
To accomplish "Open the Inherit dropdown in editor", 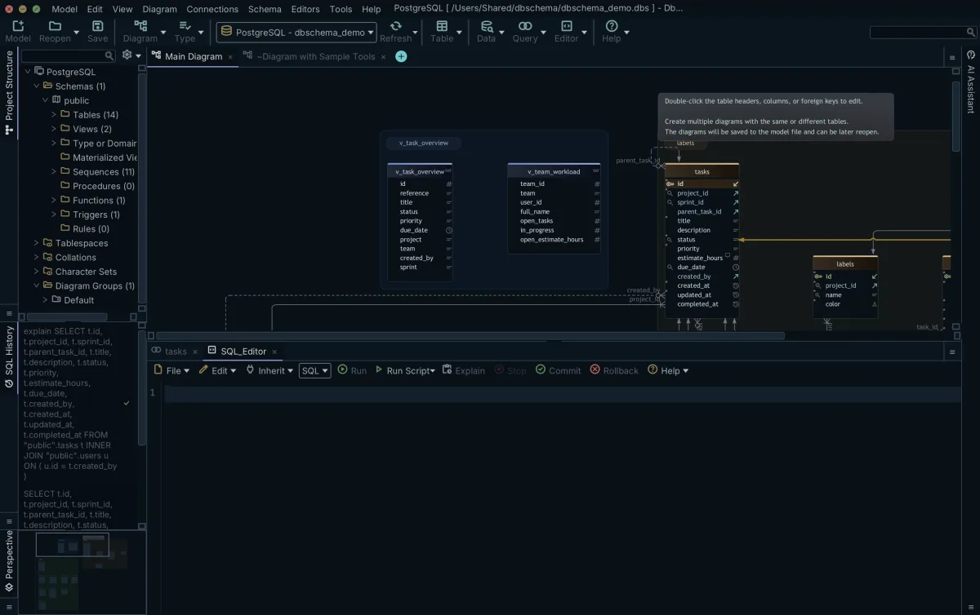I will coord(270,370).
